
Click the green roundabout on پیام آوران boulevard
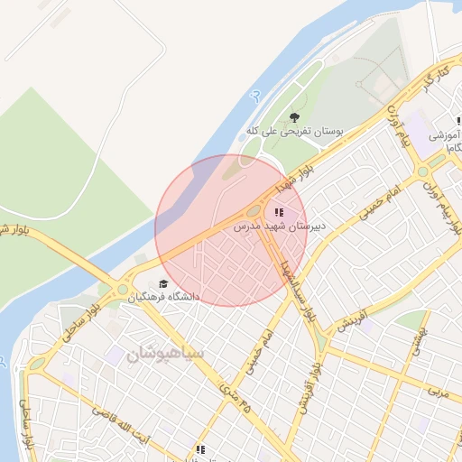click(422, 171)
